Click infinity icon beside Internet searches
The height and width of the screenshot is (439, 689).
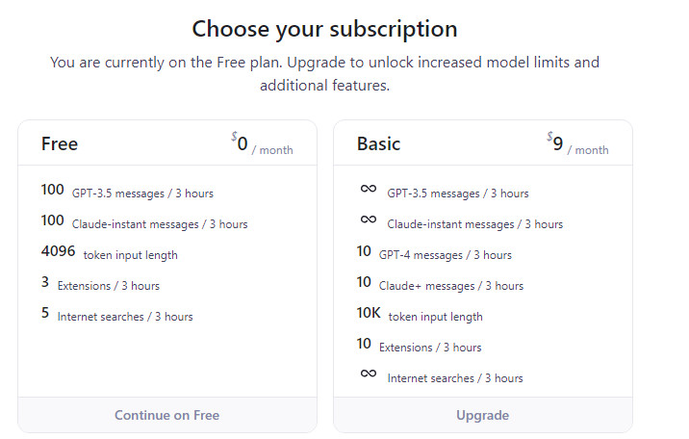point(369,374)
